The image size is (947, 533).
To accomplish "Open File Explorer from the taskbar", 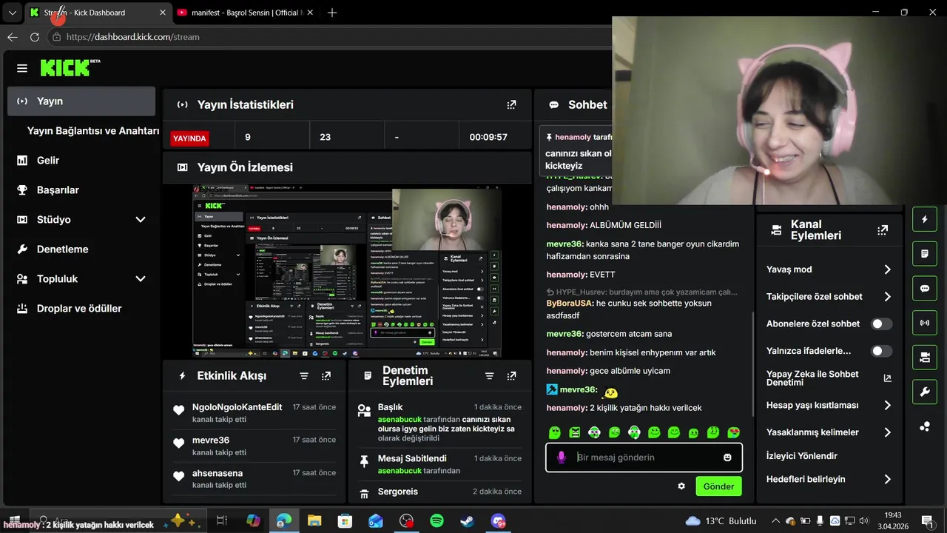I will click(314, 521).
